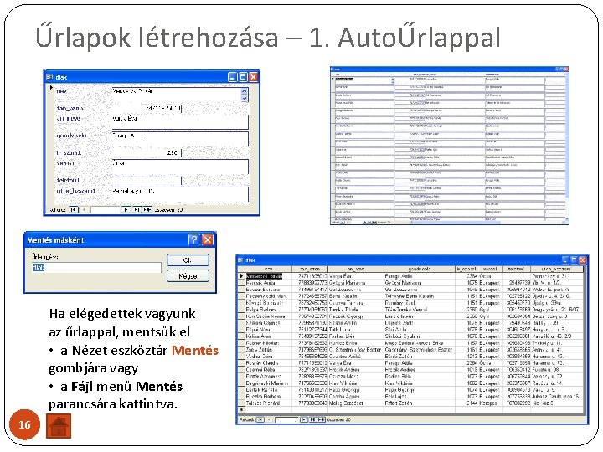The height and width of the screenshot is (452, 603).
Task: Click scroll-up arrow in nev field
Action: click(245, 91)
